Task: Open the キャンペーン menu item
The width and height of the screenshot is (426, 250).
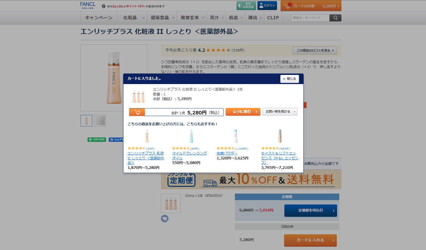Action: pyautogui.click(x=99, y=18)
